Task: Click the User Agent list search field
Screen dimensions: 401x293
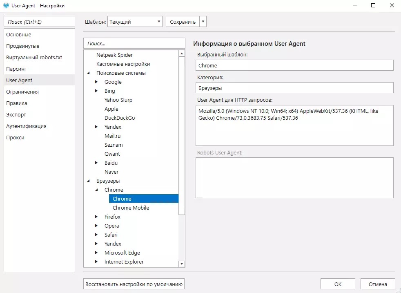Action: [134, 43]
